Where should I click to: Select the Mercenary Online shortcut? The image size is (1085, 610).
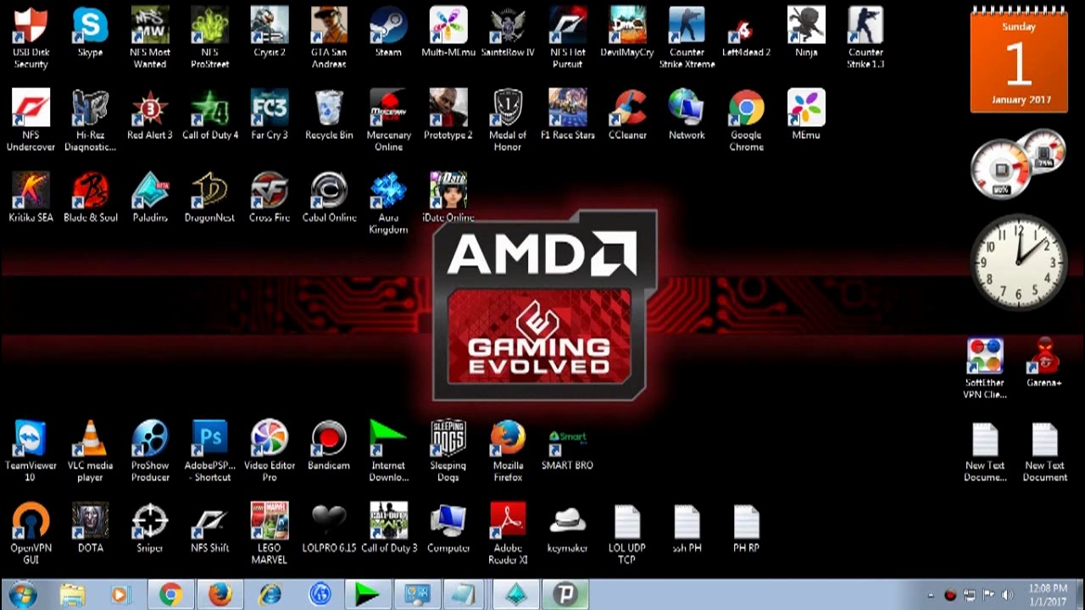[x=388, y=120]
